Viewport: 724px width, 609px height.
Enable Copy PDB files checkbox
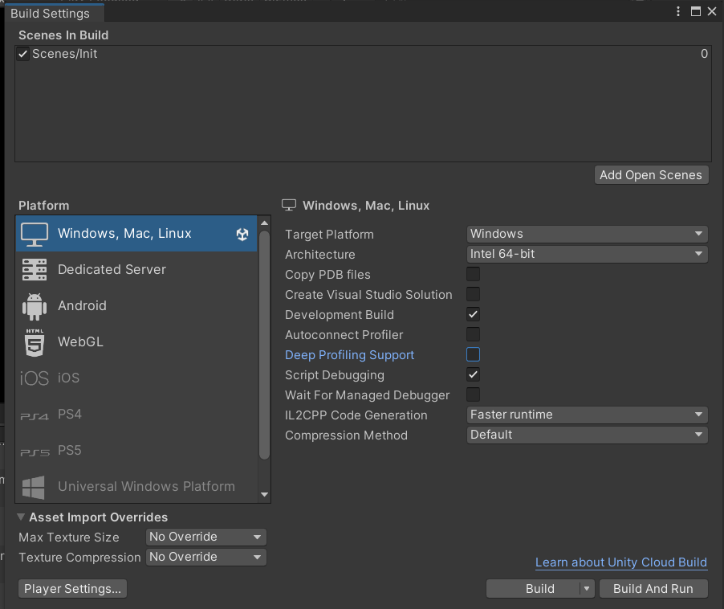(473, 274)
